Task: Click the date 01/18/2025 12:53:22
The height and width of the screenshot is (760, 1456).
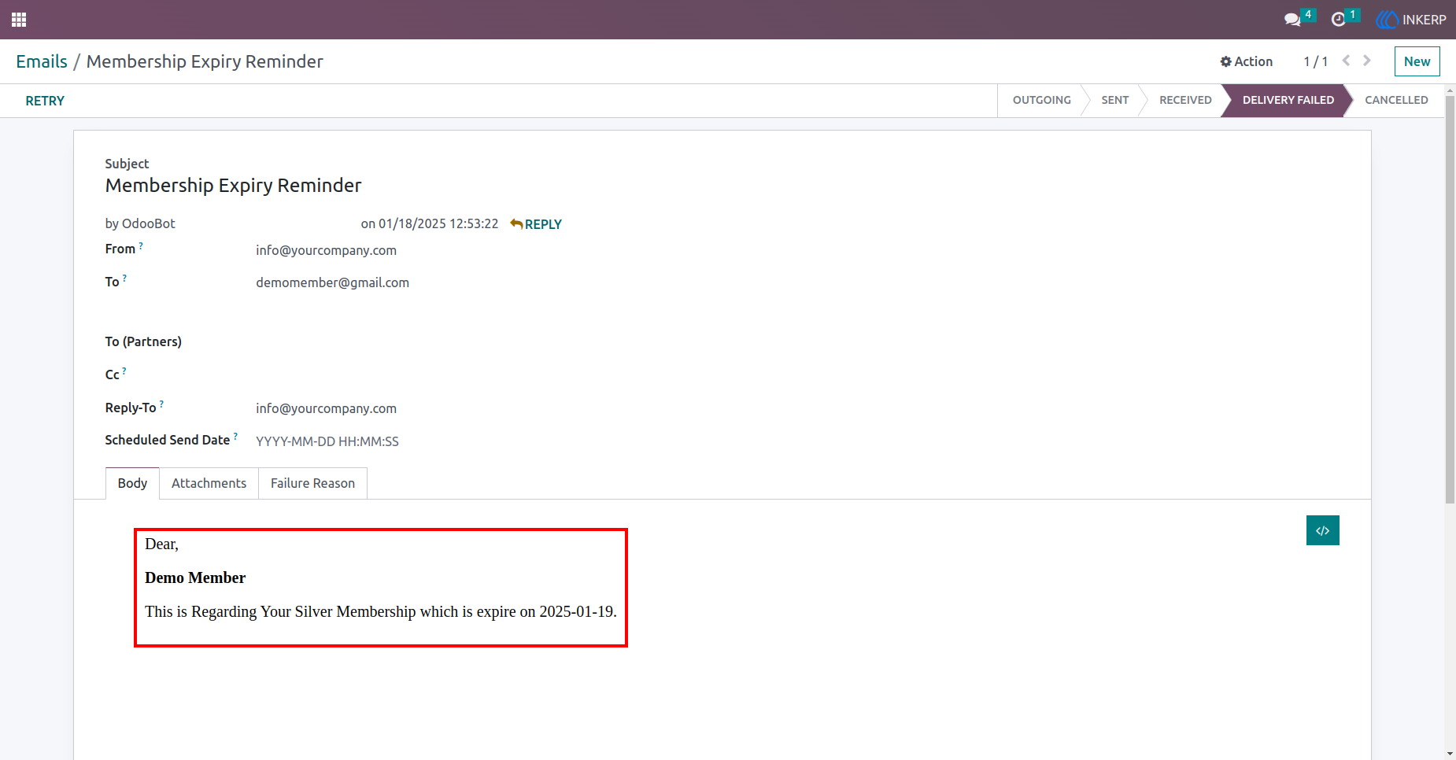Action: [438, 224]
